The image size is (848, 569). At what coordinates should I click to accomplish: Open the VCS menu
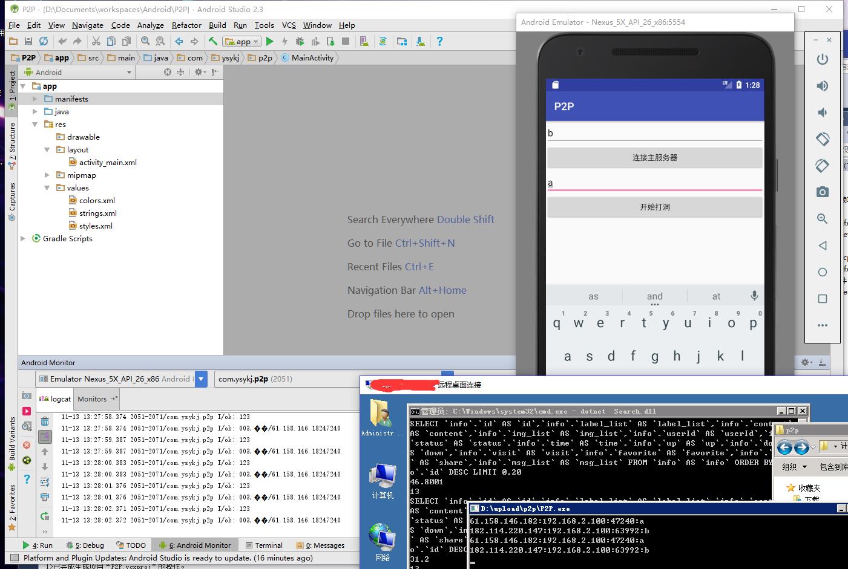289,25
